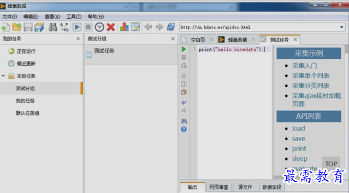Viewport: 349px width, 193px height.
Task: Click the red X delete icon
Action: coord(111,27)
